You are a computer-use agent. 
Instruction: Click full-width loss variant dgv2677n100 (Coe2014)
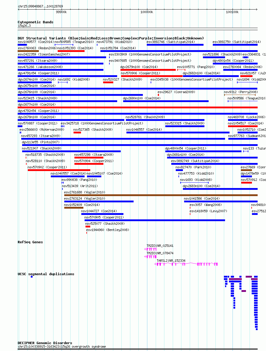(137, 107)
